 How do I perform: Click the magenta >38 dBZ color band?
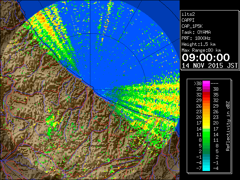pos(206,83)
